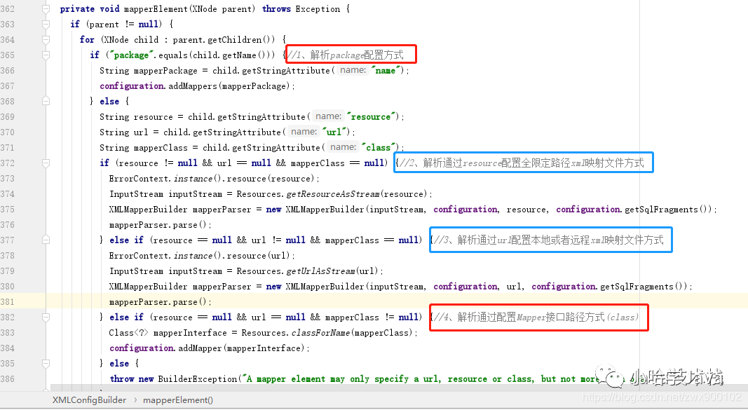Screen dimensions: 748x410
Task: Click line number 366 in the gutter
Action: click(x=8, y=71)
